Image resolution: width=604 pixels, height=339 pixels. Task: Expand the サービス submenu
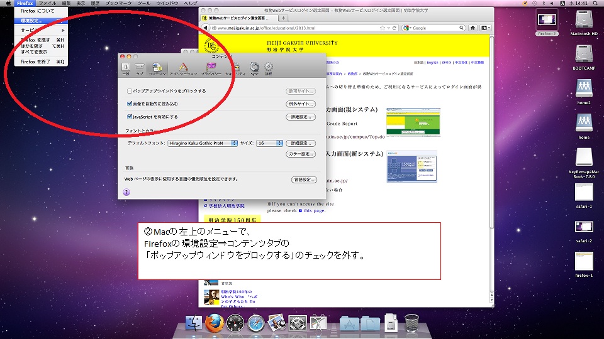click(42, 30)
